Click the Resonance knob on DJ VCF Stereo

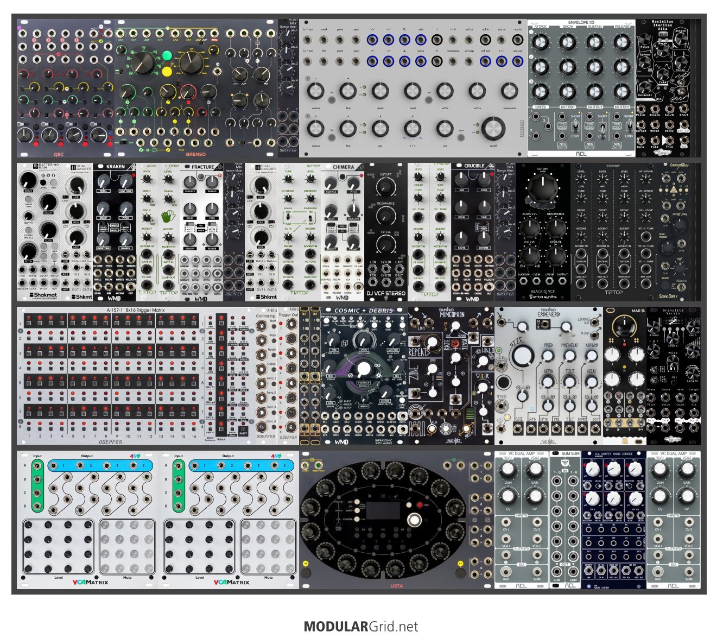click(x=385, y=217)
